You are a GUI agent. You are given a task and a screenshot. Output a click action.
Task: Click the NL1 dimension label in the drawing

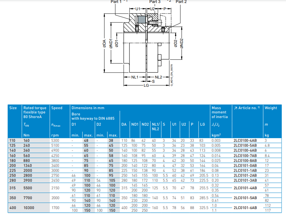click(134, 77)
